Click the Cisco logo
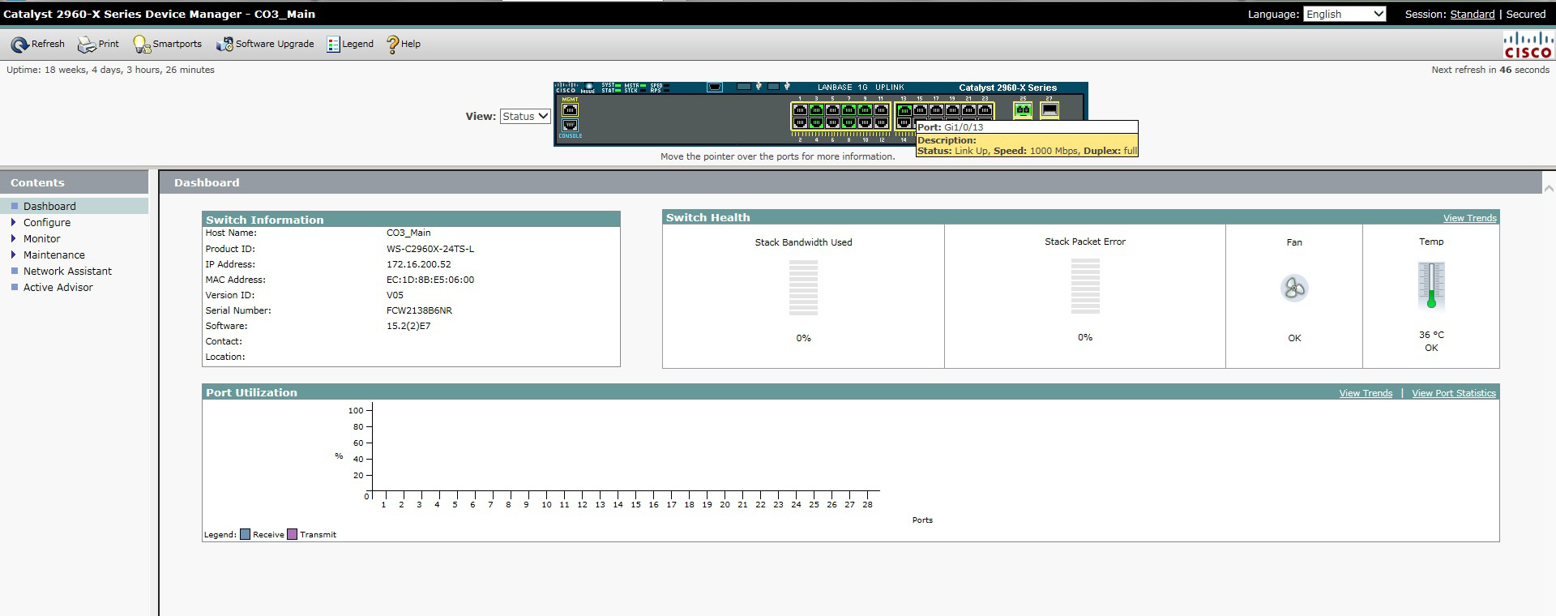The image size is (1556, 616). tap(1528, 45)
